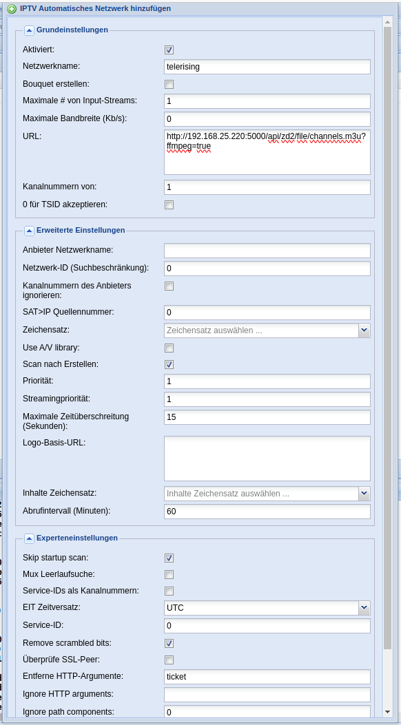Collapse the Experteneinstellungen section
Screen dimensions: 401x725
tap(29, 538)
